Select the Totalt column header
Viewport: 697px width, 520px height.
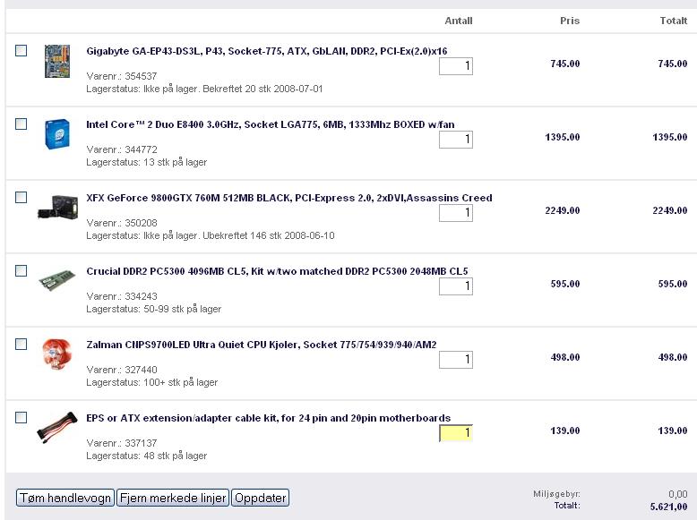tap(674, 21)
